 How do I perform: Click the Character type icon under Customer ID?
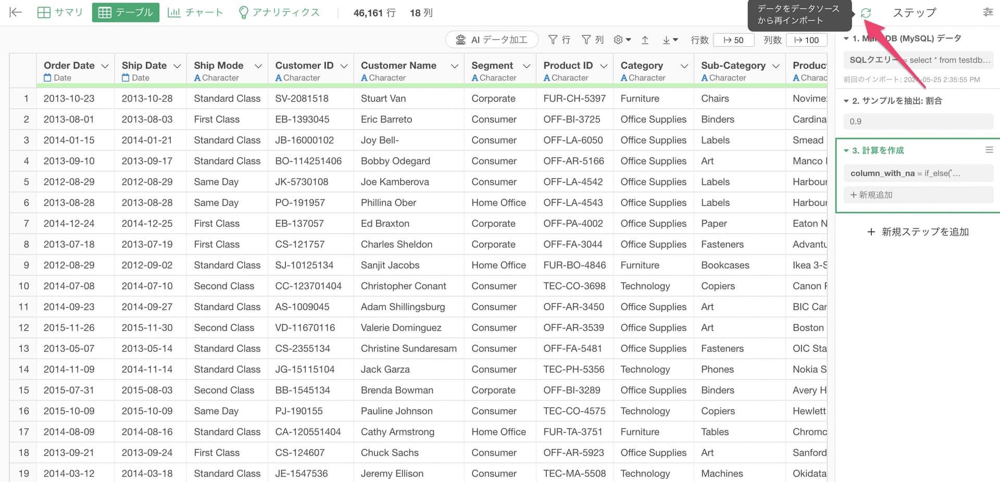(279, 78)
